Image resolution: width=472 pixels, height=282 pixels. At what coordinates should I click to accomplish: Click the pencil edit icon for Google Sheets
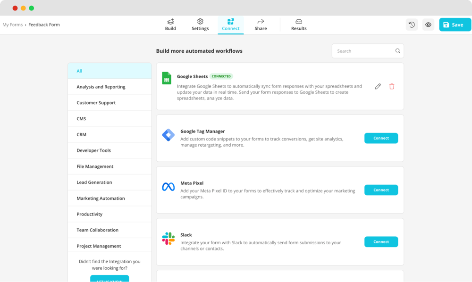pos(378,86)
